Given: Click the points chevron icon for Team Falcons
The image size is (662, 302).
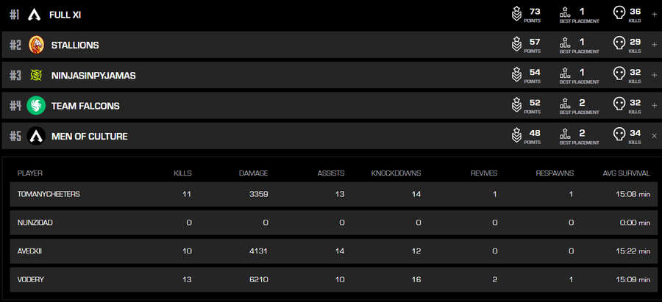Looking at the screenshot, I should [516, 106].
